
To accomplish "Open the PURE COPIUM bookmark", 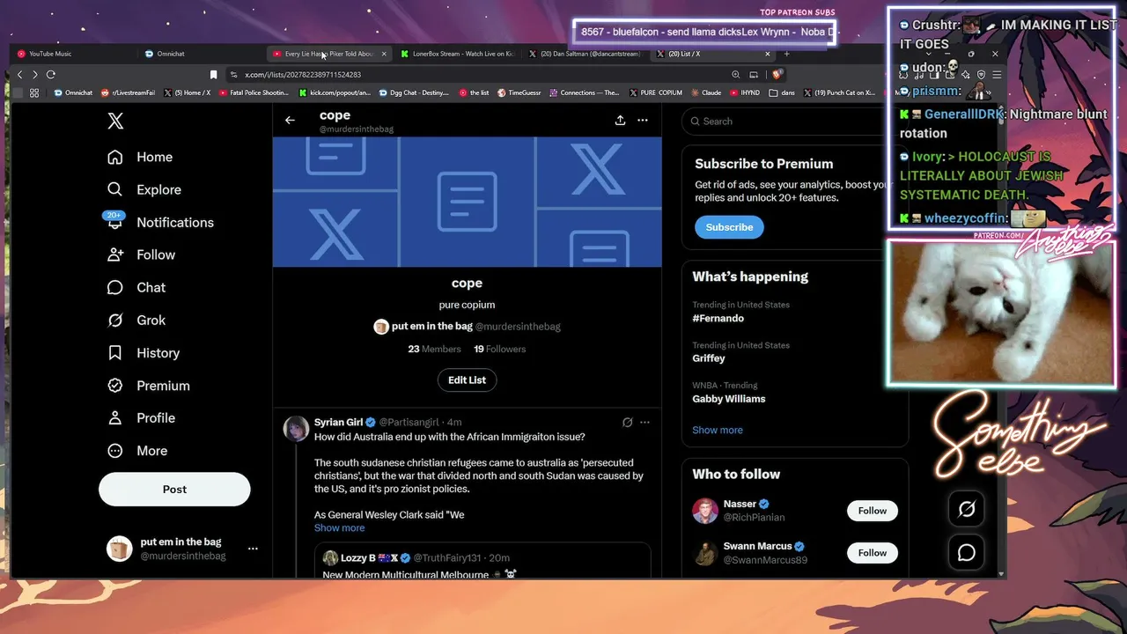I will click(655, 92).
